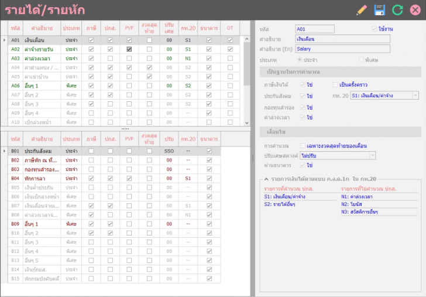Click the ธนาคาร column header in deduction grid
426x297 pixels.
(209, 139)
